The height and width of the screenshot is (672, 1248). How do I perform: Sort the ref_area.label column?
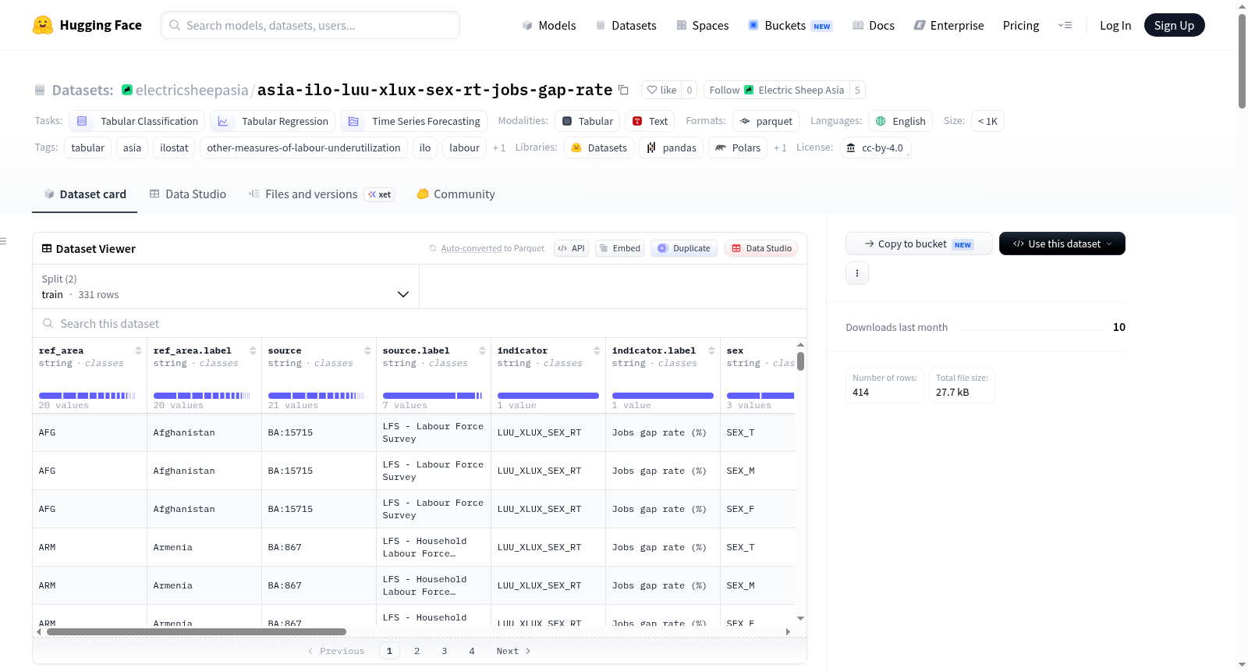253,350
